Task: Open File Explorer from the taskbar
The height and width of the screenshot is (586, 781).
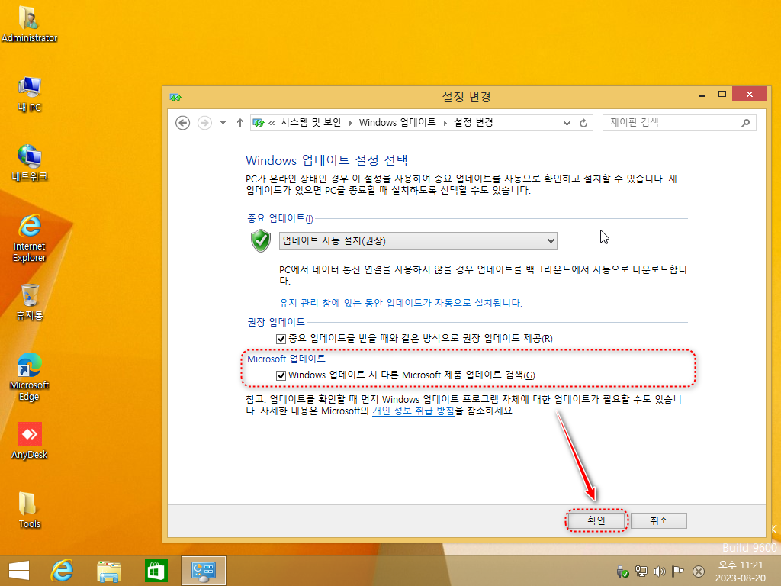Action: point(108,571)
